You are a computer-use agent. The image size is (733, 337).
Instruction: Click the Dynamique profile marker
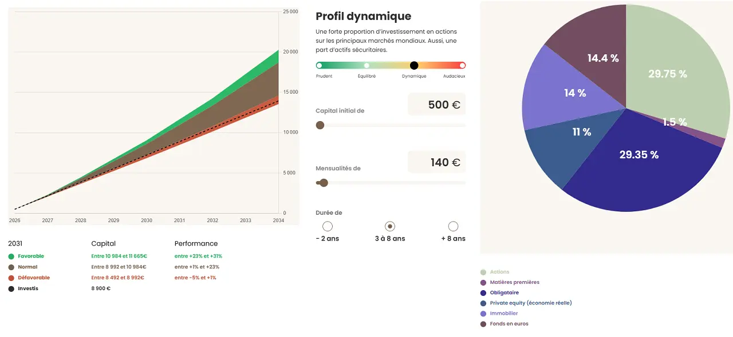click(x=414, y=65)
